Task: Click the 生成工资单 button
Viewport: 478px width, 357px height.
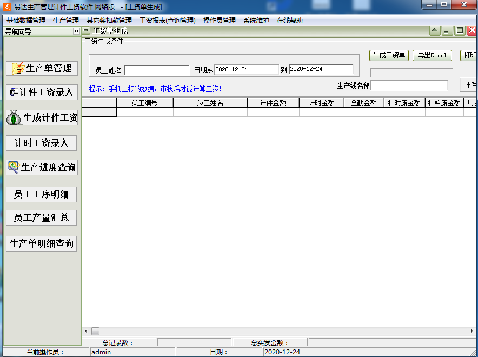Action: 388,55
